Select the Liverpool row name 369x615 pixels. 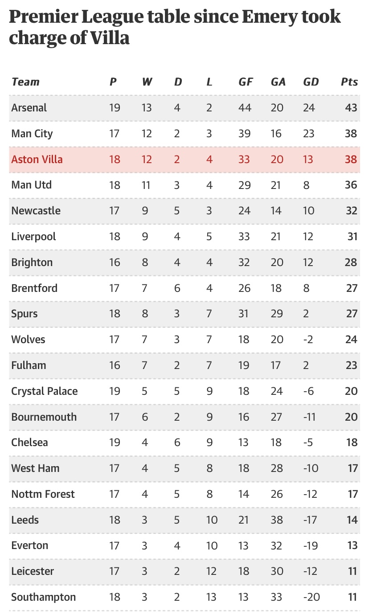point(34,236)
